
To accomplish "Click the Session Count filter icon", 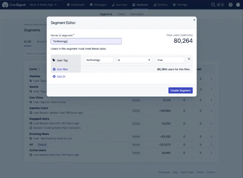I will coord(31,128).
